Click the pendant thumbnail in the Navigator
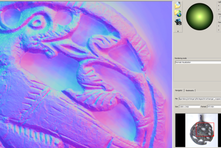 tap(202, 130)
